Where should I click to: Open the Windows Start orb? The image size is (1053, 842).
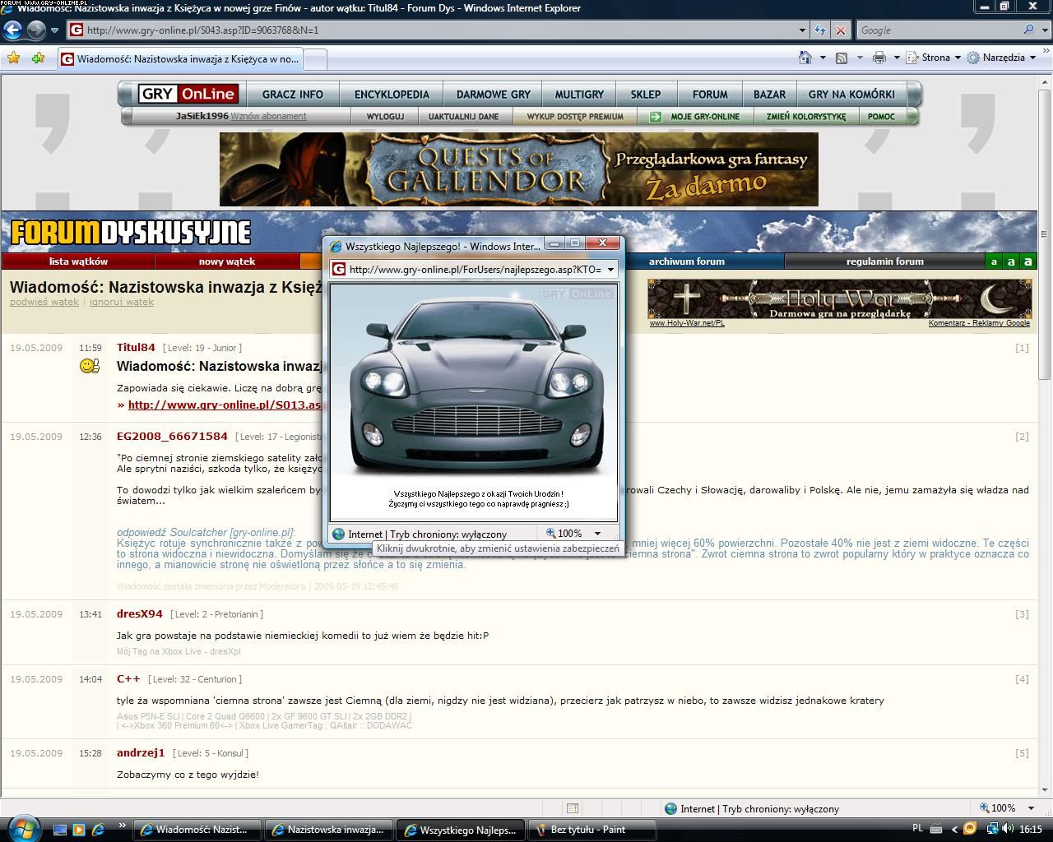point(23,828)
